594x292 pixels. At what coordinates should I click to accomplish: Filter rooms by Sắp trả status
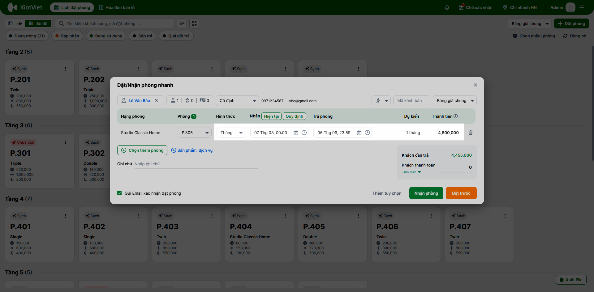tap(142, 36)
